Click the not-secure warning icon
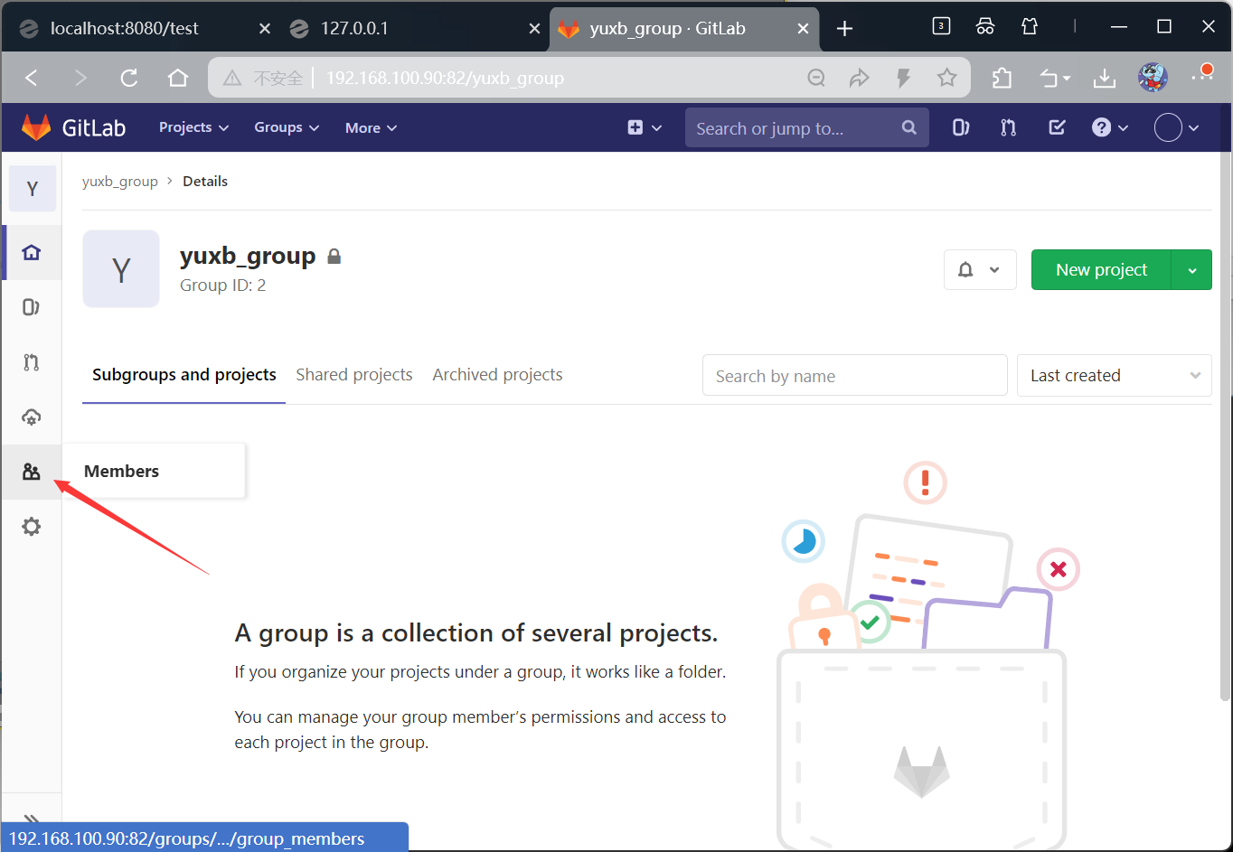 (232, 79)
